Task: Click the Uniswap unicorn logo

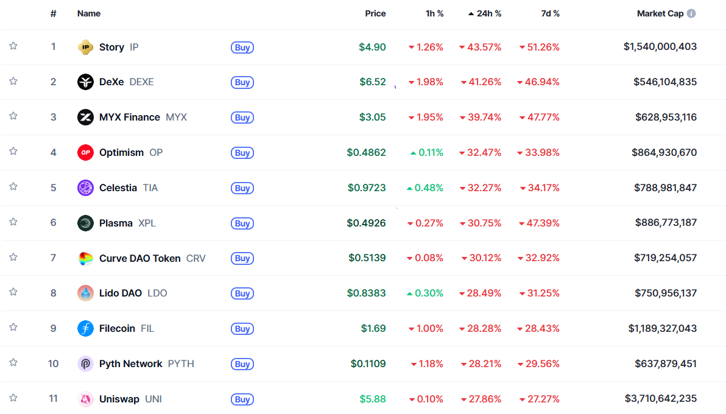Action: click(x=85, y=399)
